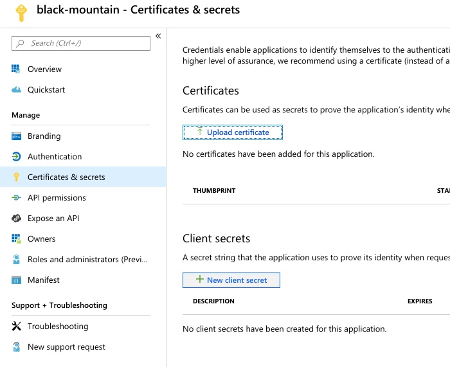
Task: Click the Quickstart cloud icon
Action: [17, 90]
